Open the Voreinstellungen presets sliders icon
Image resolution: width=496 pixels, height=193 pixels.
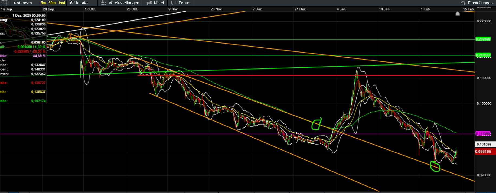click(x=104, y=3)
